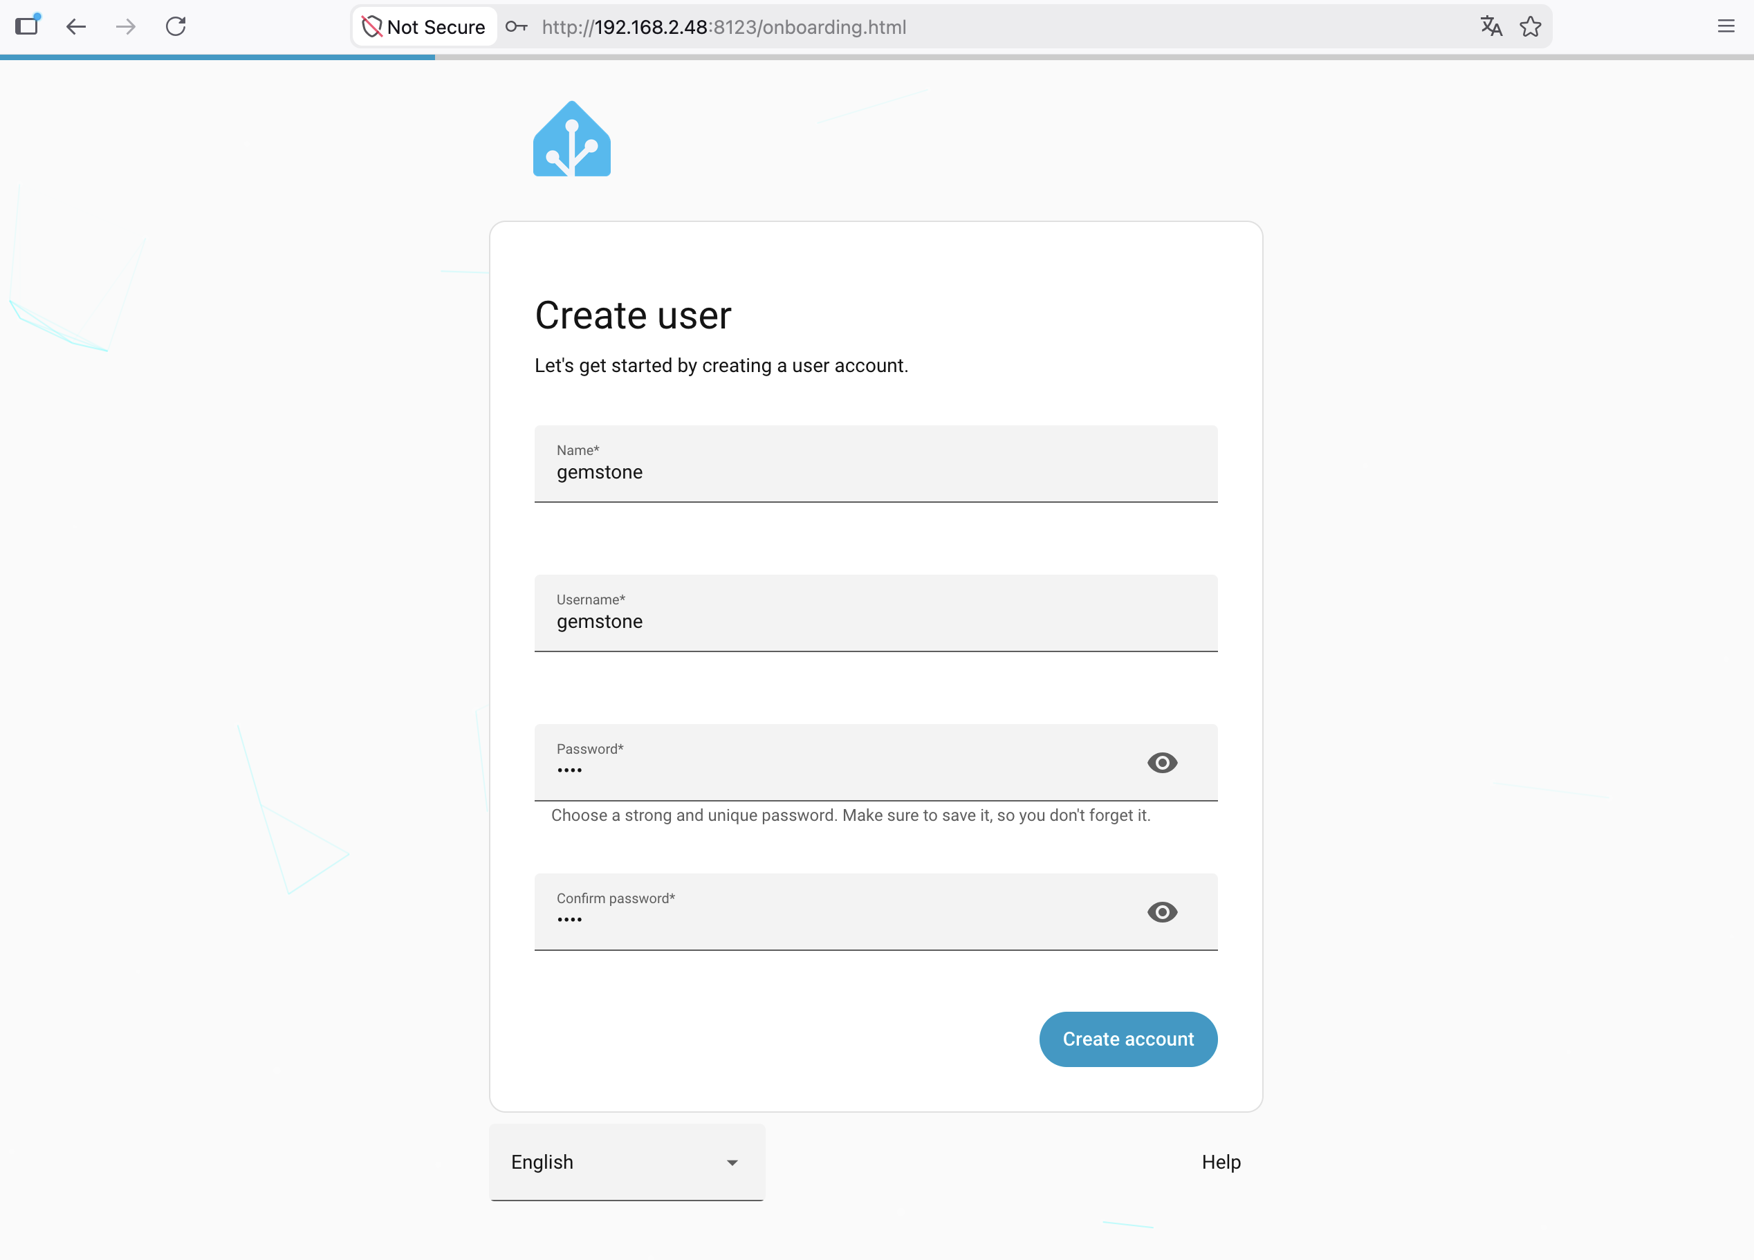Select the address bar URL
Viewport: 1754px width, 1260px height.
pyautogui.click(x=724, y=27)
